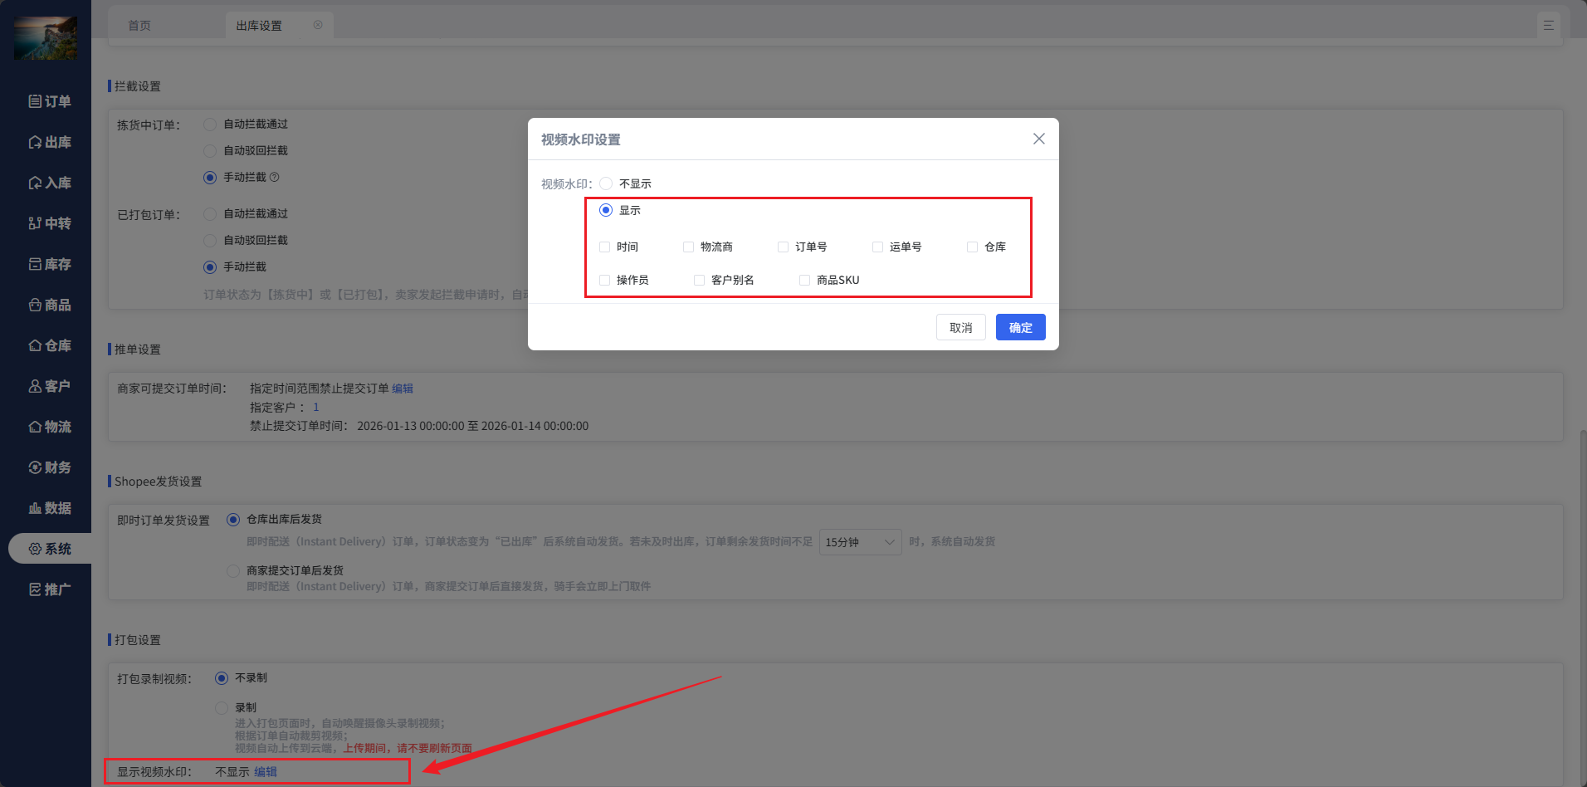The image size is (1587, 787).
Task: Select 录制 for 打包录制视频
Action: (222, 708)
